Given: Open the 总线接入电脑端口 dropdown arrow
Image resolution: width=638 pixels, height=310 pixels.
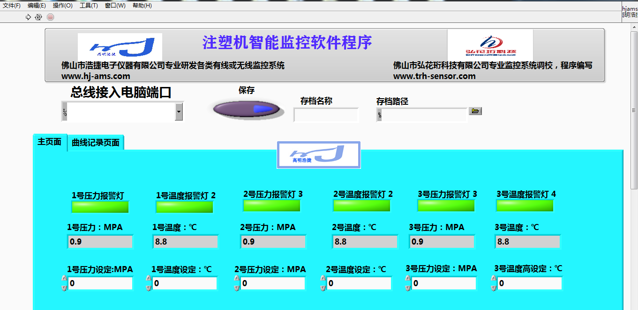Looking at the screenshot, I should [179, 112].
